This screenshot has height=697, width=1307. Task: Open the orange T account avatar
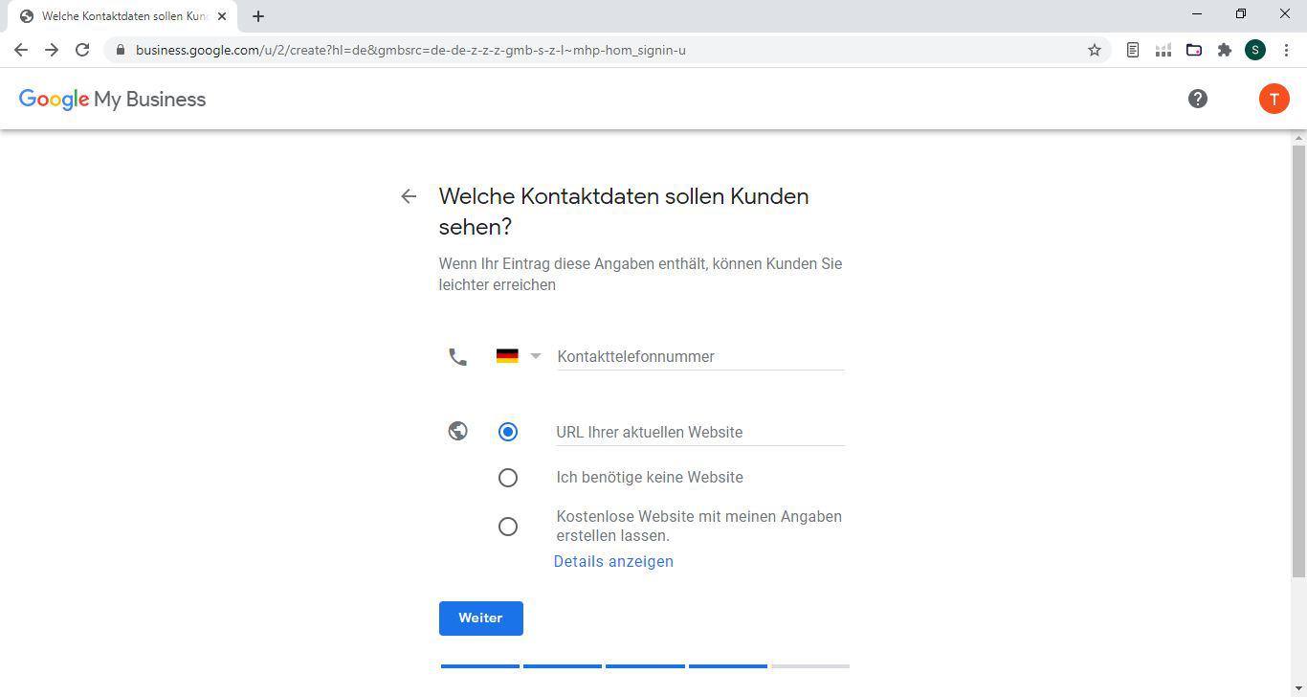[x=1274, y=99]
